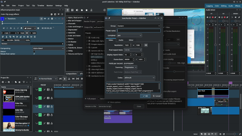Viewport: 242px width, 136px height.
Task: Toggle headphone solo on A1 channel
Action: tap(210, 17)
